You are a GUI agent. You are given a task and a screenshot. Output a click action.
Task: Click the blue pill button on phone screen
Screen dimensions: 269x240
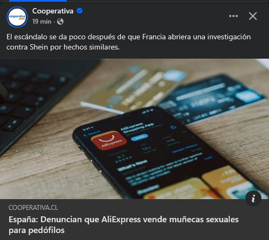pos(139,137)
